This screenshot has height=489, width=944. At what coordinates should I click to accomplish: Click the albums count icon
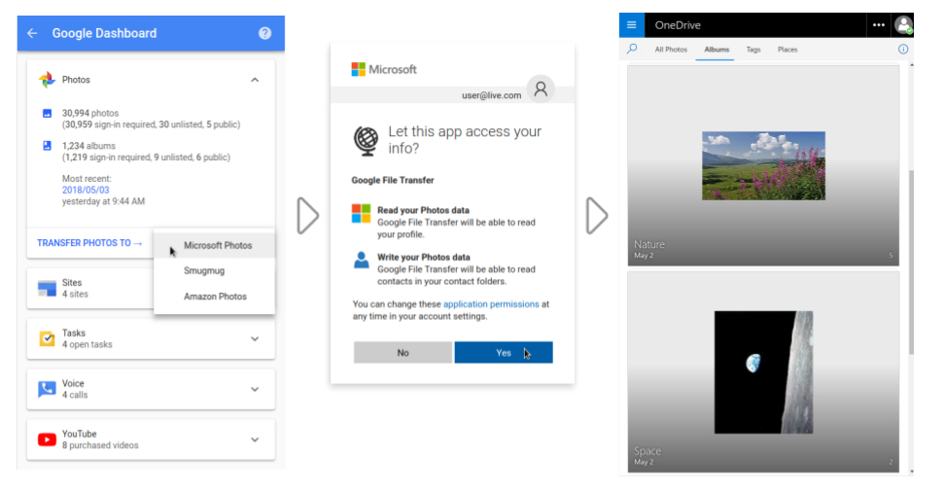pos(47,146)
